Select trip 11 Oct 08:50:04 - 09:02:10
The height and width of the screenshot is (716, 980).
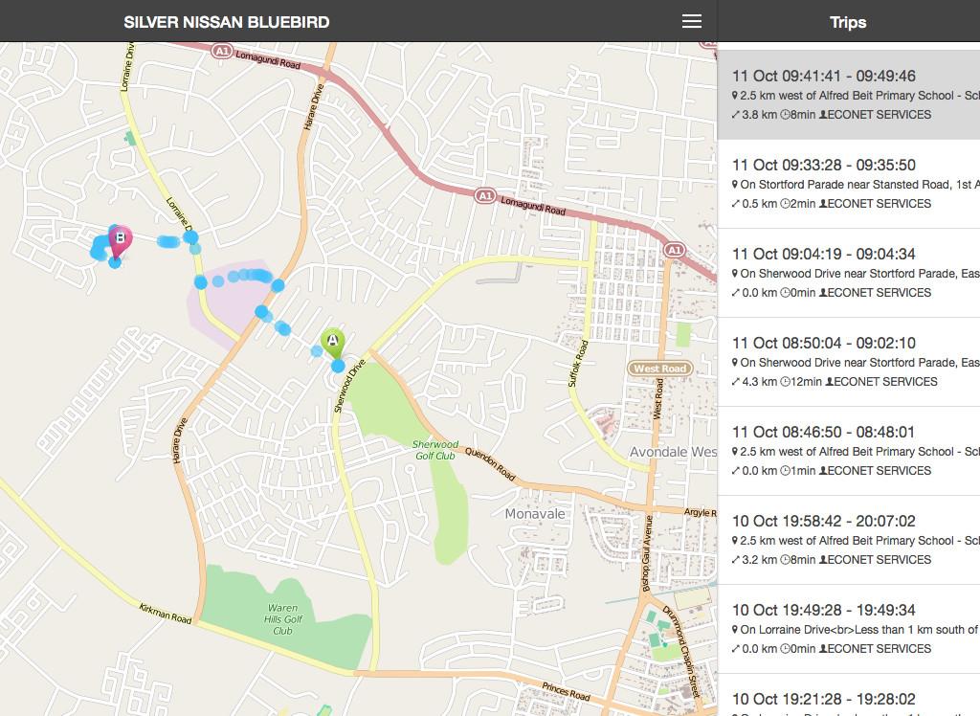point(849,362)
